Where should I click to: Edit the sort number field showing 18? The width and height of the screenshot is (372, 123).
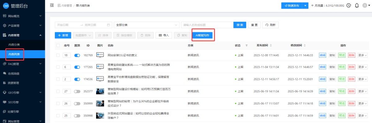click(67, 55)
